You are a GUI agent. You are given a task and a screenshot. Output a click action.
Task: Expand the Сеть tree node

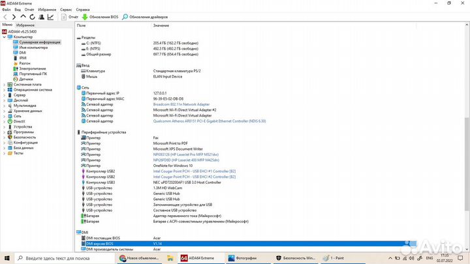tap(4, 116)
